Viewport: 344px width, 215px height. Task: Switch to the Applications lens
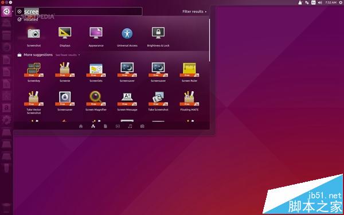(x=93, y=126)
